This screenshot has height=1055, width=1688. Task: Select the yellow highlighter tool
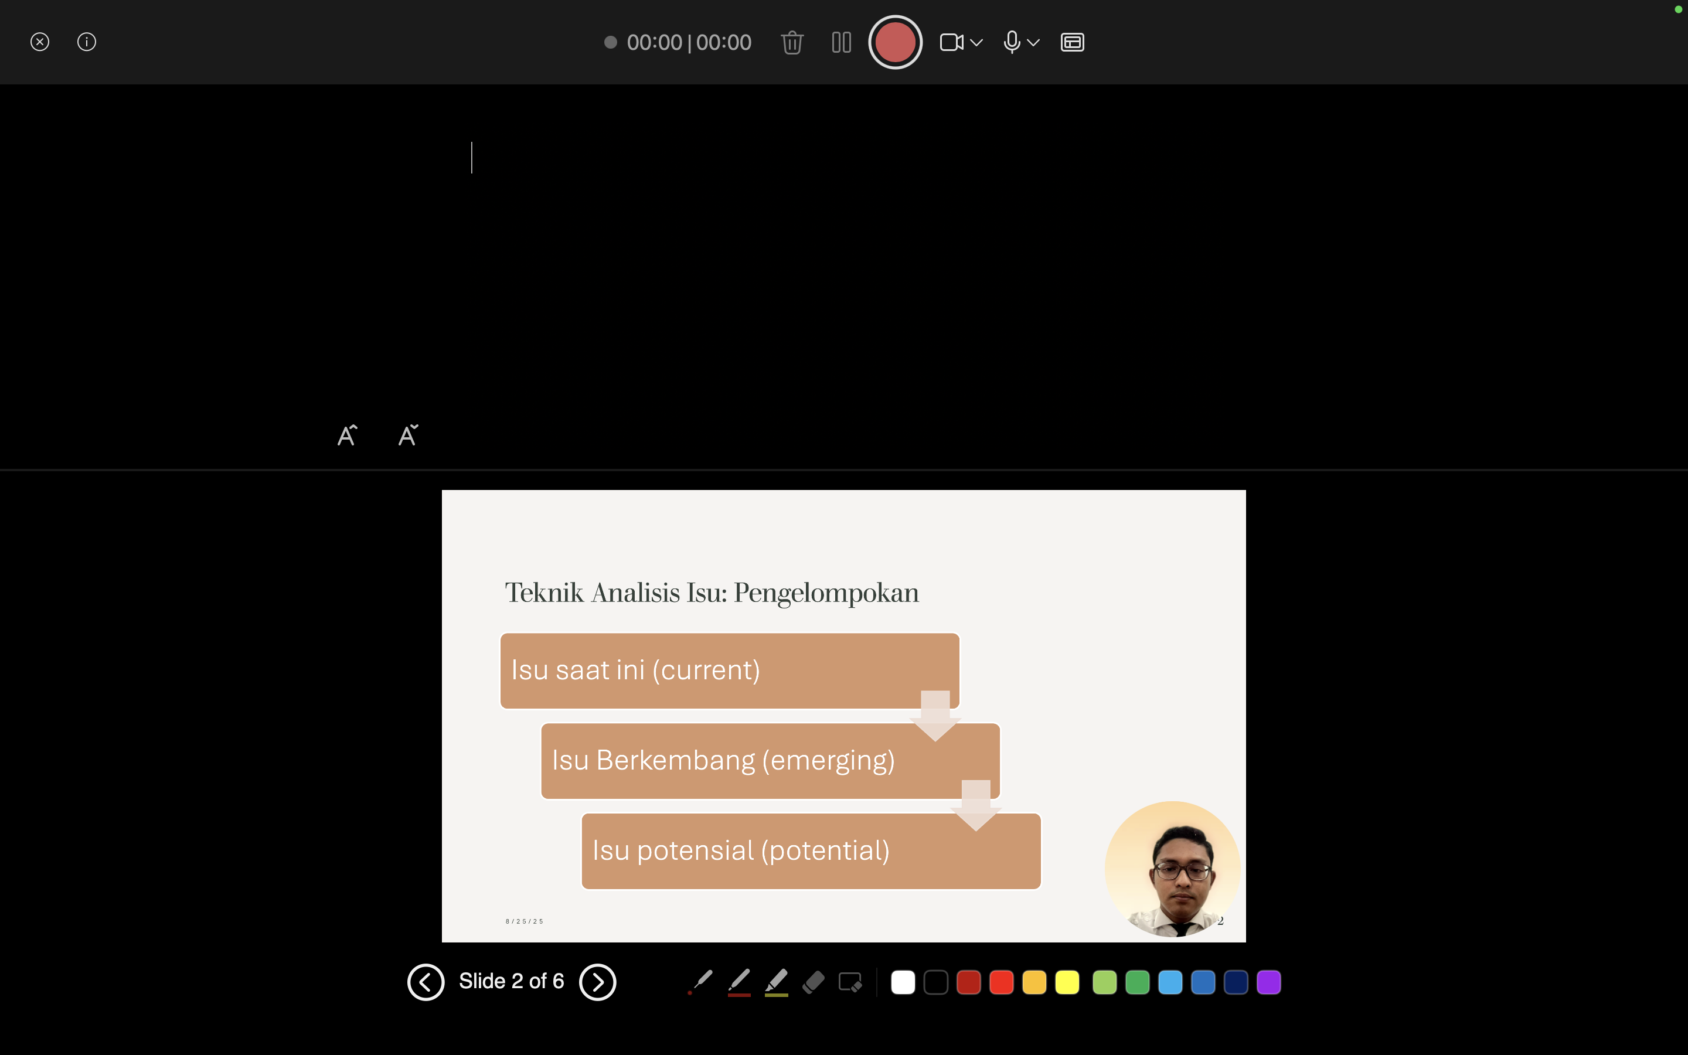tap(777, 982)
